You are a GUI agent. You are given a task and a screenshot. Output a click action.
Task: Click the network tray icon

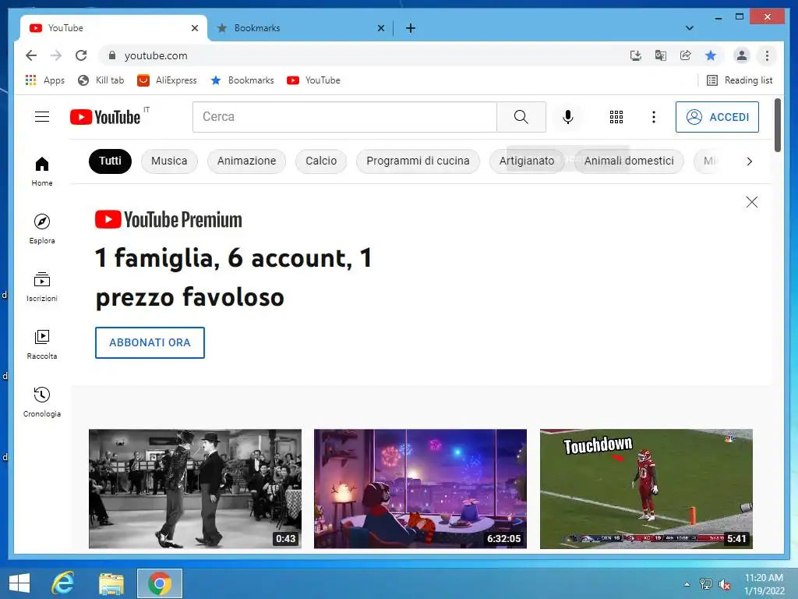coord(705,584)
